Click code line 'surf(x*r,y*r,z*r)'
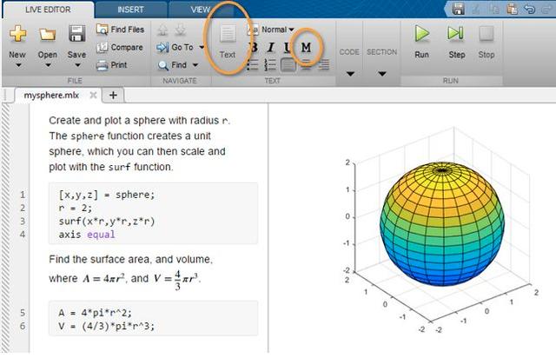The image size is (556, 358). [x=107, y=222]
